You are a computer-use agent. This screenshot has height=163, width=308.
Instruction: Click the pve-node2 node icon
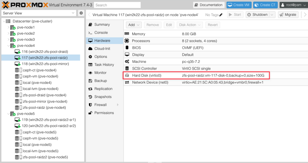(13, 34)
